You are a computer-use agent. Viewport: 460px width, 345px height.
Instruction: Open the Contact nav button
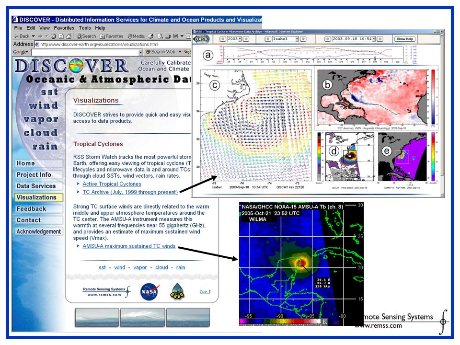(x=38, y=220)
